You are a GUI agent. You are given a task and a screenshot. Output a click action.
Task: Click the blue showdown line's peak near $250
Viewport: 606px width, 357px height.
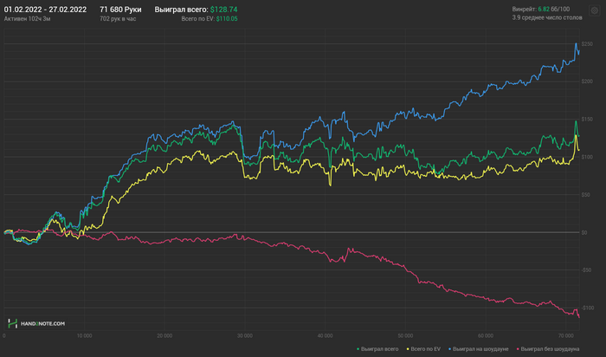coord(576,43)
